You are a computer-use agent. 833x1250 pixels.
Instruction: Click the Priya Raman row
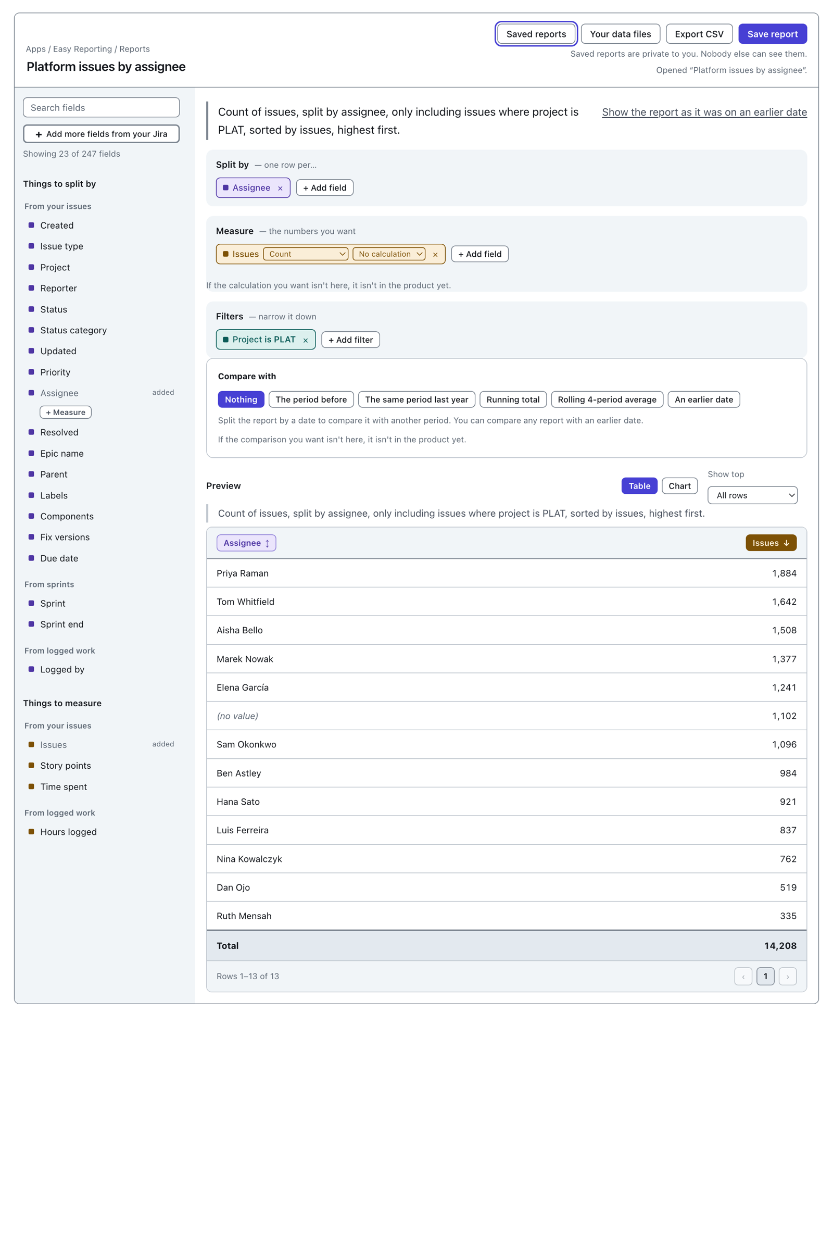[506, 573]
